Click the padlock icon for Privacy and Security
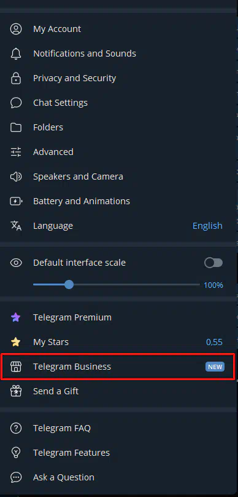 16,78
